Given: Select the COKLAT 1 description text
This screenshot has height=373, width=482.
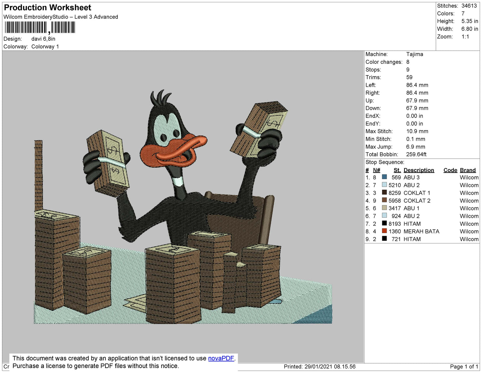Looking at the screenshot, I should point(417,193).
